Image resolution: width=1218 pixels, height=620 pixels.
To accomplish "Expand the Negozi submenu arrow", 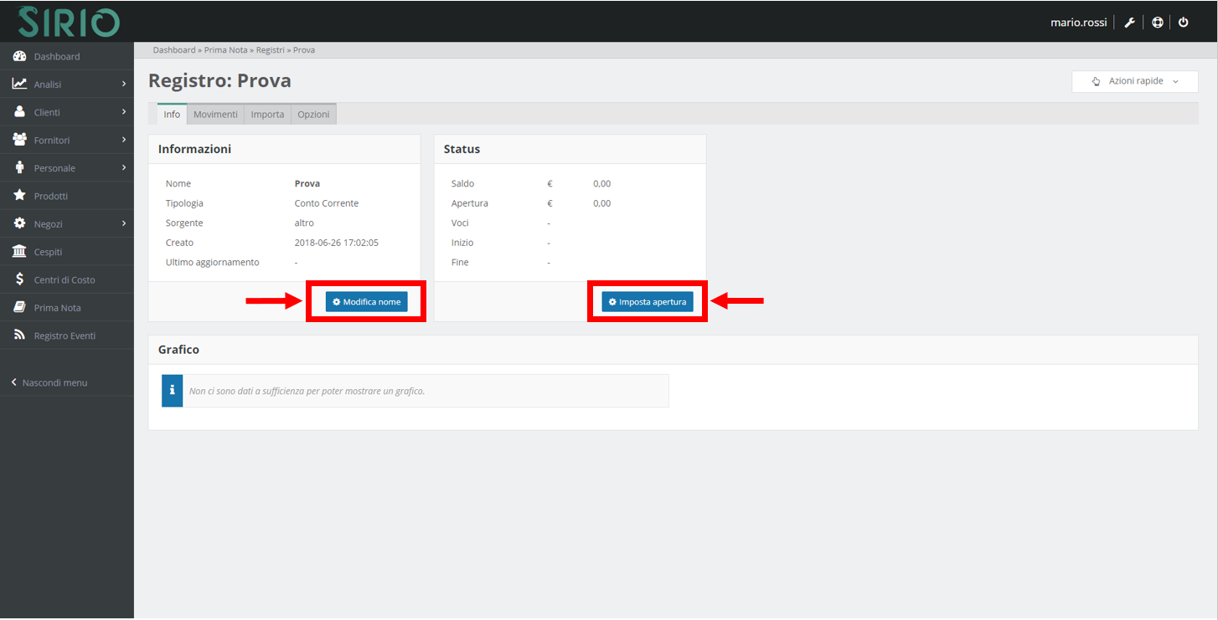I will pos(123,223).
